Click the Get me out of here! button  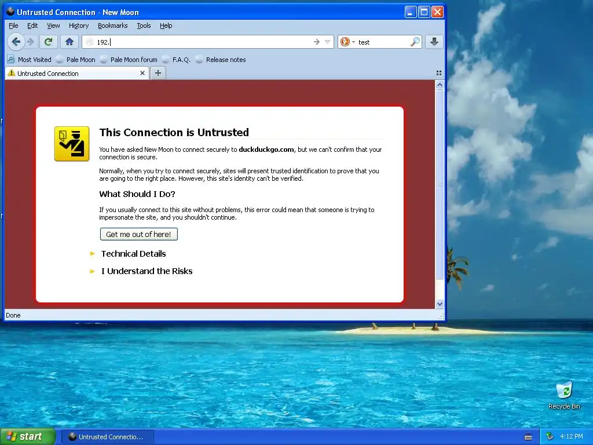(139, 234)
